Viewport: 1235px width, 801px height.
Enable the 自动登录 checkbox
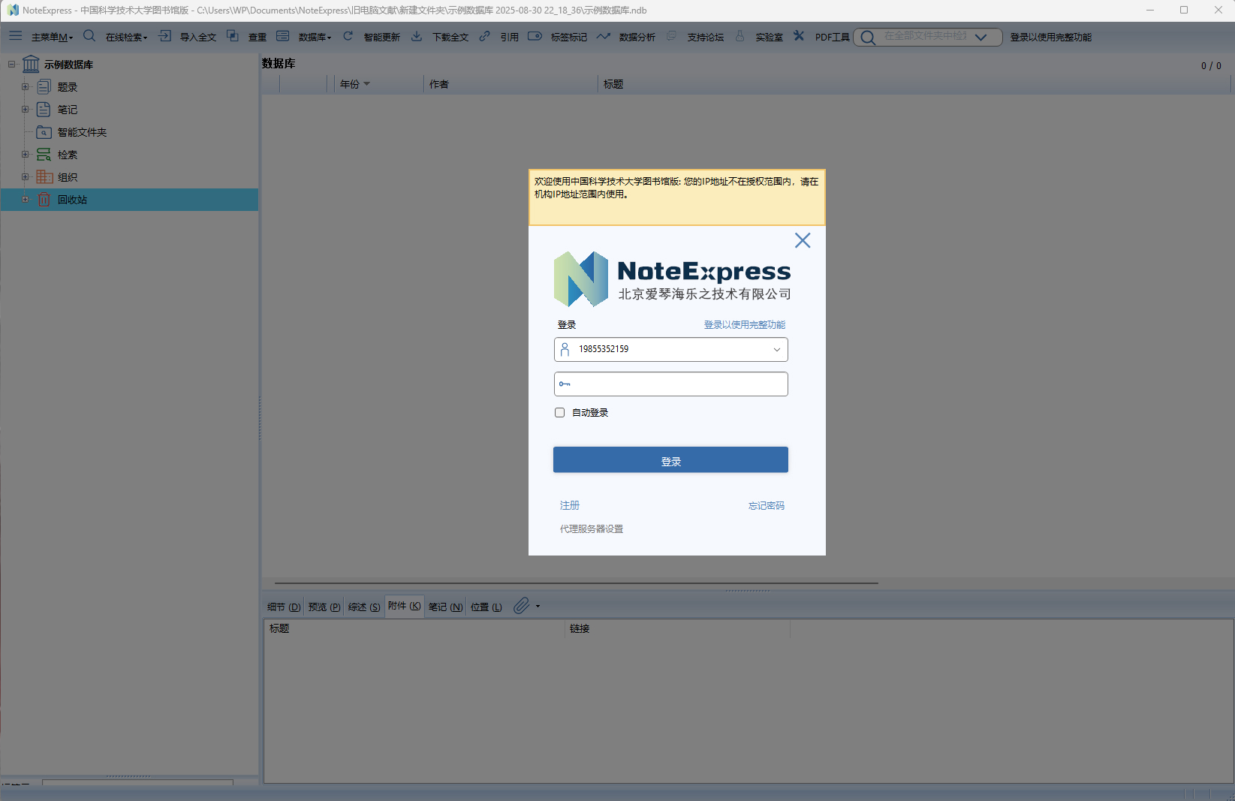click(x=559, y=412)
